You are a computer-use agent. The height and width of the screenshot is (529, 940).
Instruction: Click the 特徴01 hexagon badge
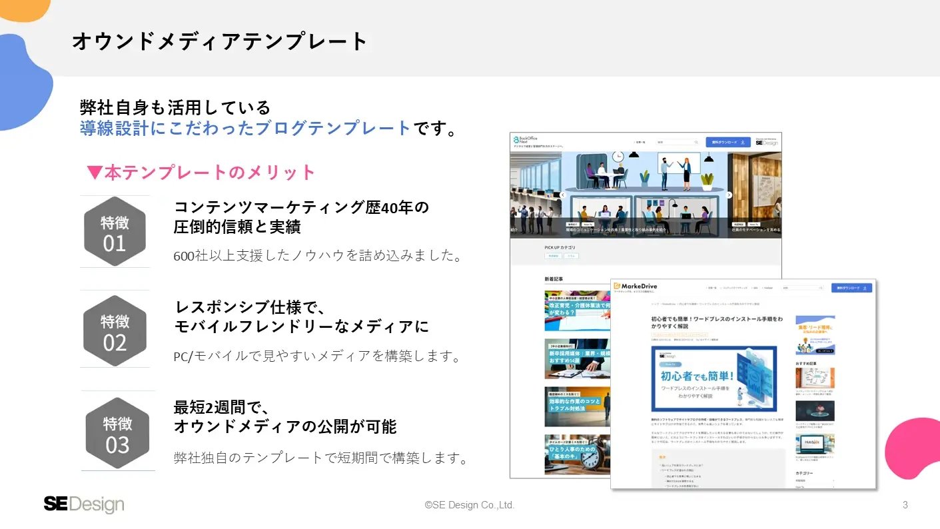pos(115,232)
